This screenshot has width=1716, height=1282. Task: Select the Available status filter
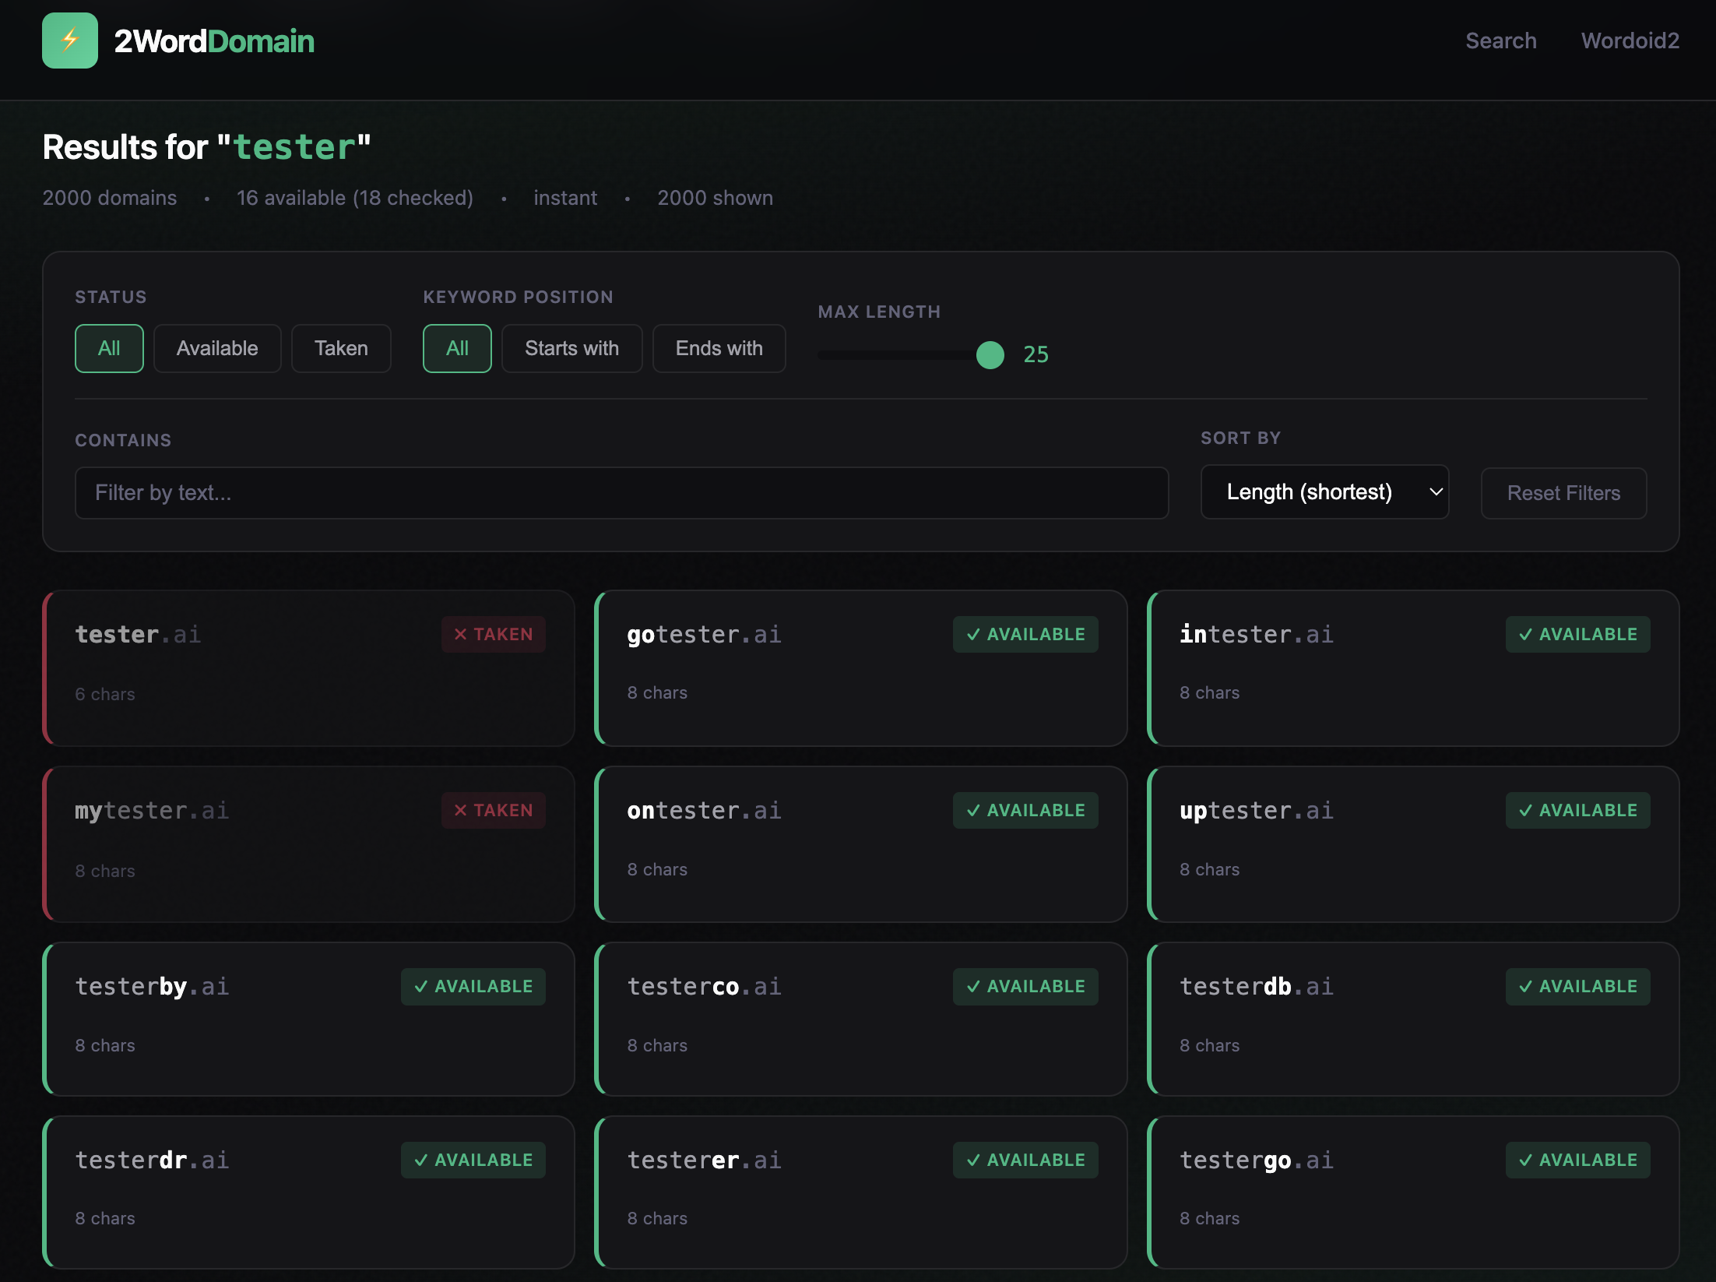pos(217,348)
